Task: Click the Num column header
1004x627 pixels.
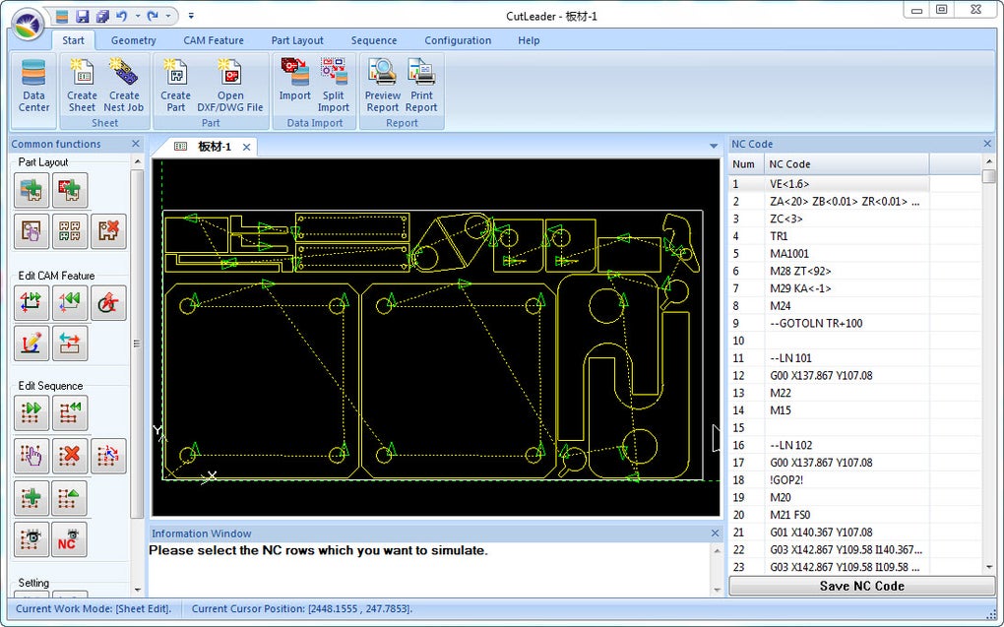Action: pyautogui.click(x=745, y=164)
